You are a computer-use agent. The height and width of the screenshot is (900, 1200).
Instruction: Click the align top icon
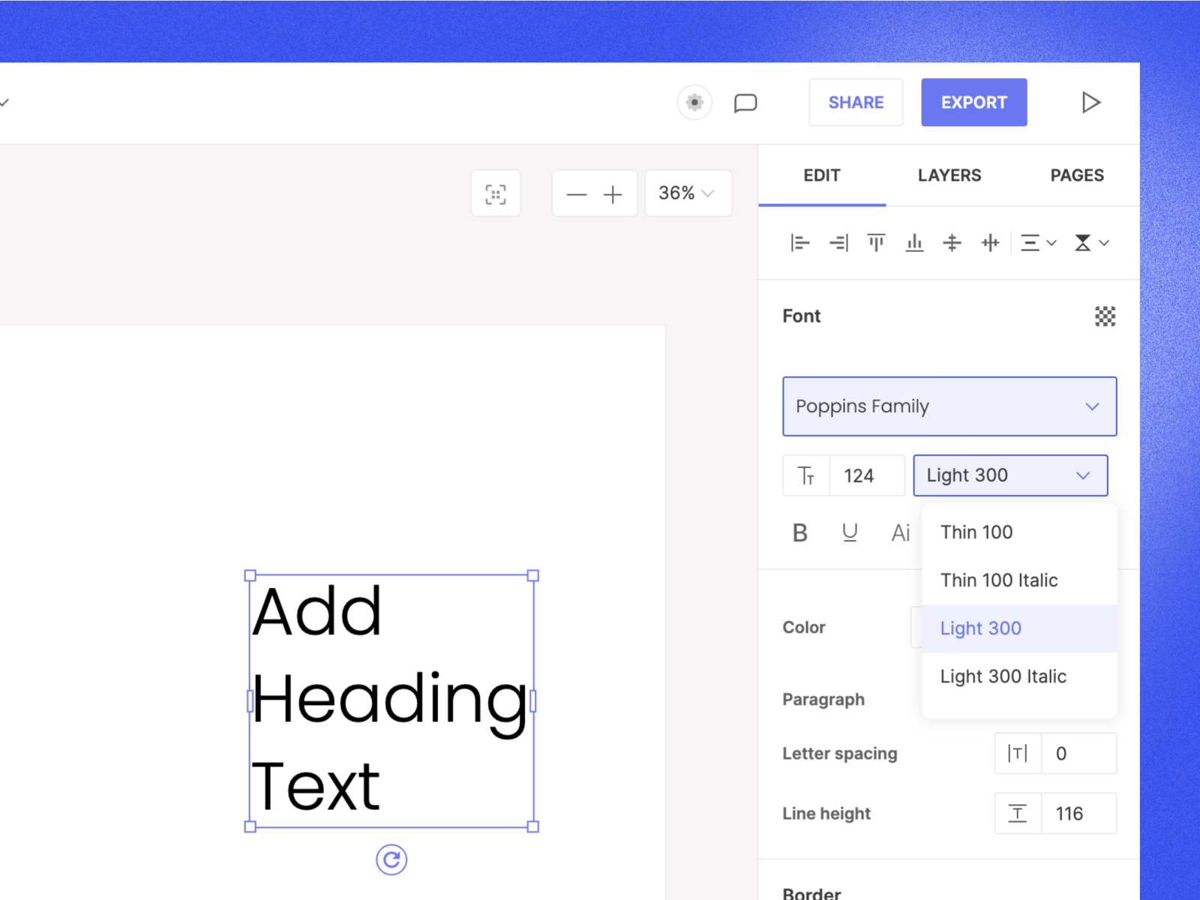[x=876, y=242]
